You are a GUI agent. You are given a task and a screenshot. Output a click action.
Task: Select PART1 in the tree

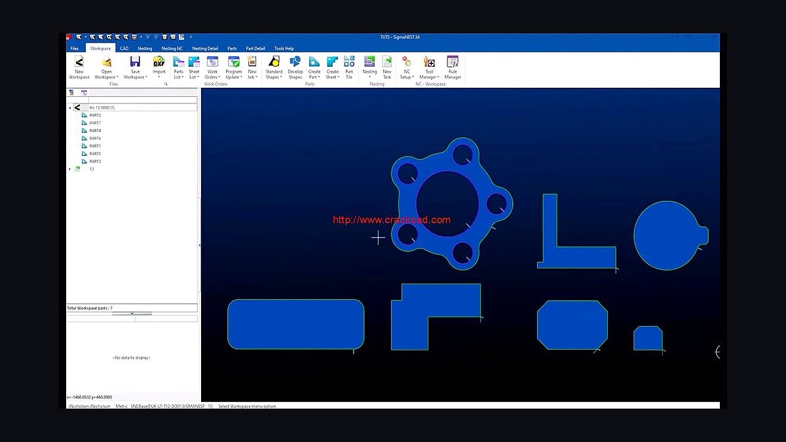[x=95, y=146]
